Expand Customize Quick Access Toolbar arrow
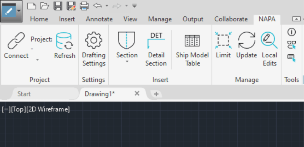This screenshot has width=304, height=147. tap(135, 6)
